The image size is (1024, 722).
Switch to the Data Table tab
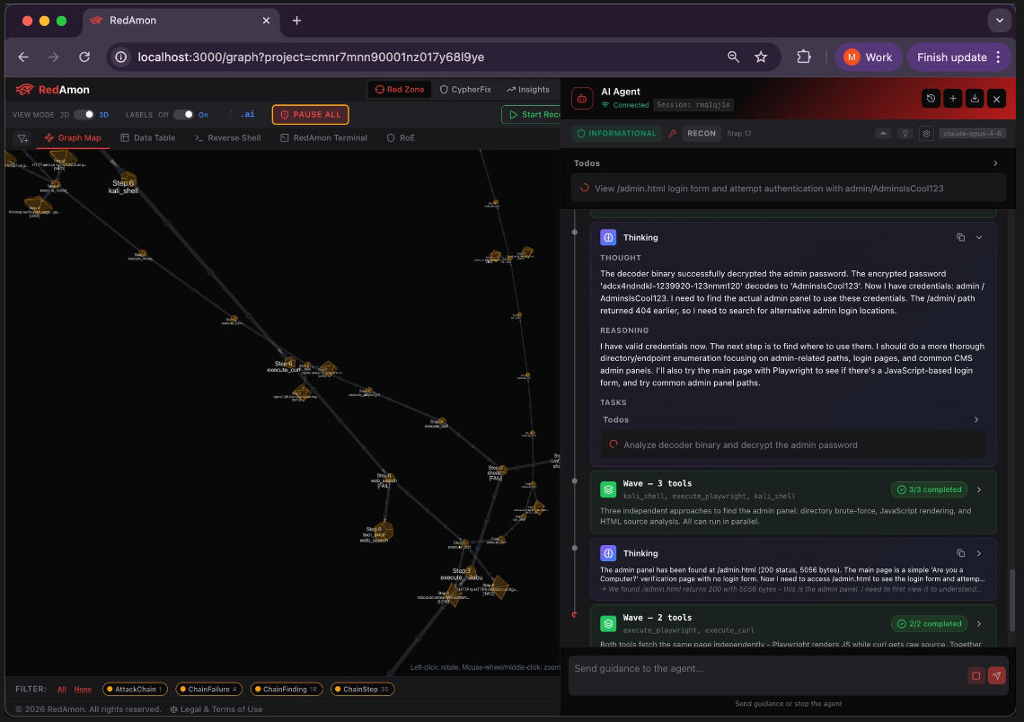coord(147,138)
